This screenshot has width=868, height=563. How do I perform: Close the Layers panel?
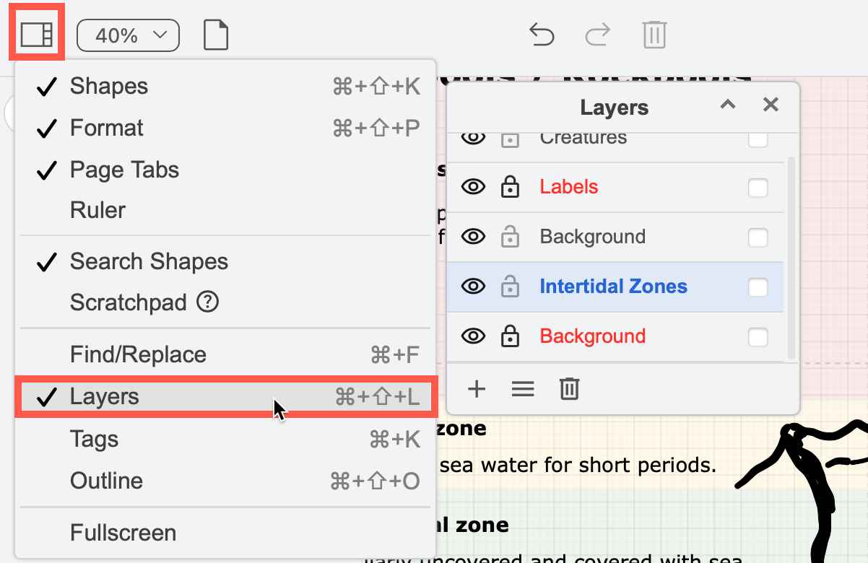click(771, 105)
